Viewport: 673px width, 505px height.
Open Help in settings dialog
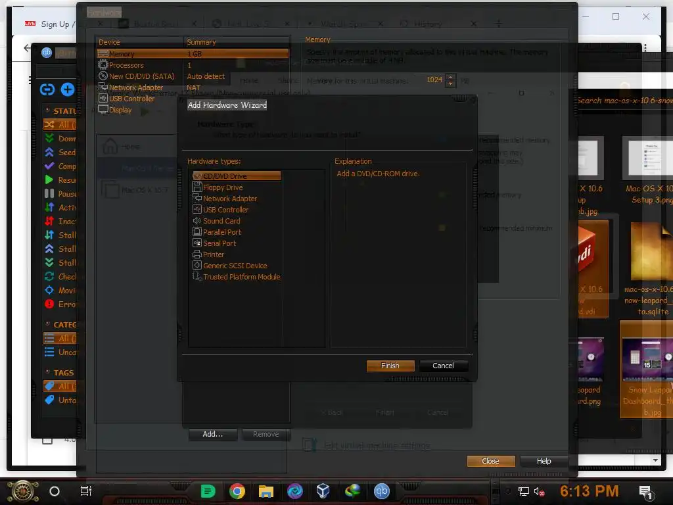pos(544,461)
